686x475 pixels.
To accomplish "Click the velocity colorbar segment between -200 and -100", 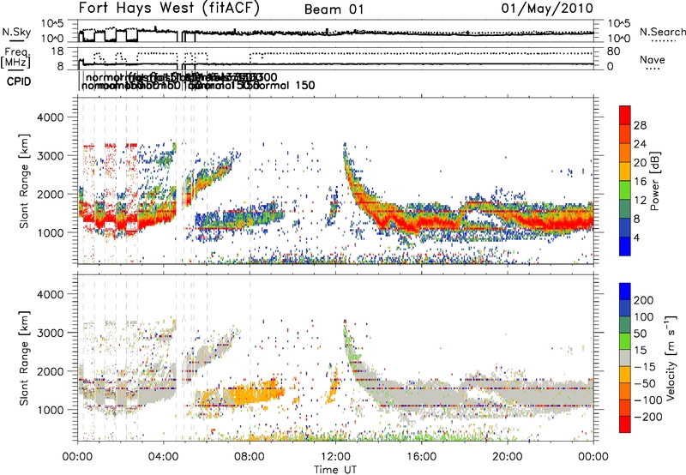I will pos(625,407).
